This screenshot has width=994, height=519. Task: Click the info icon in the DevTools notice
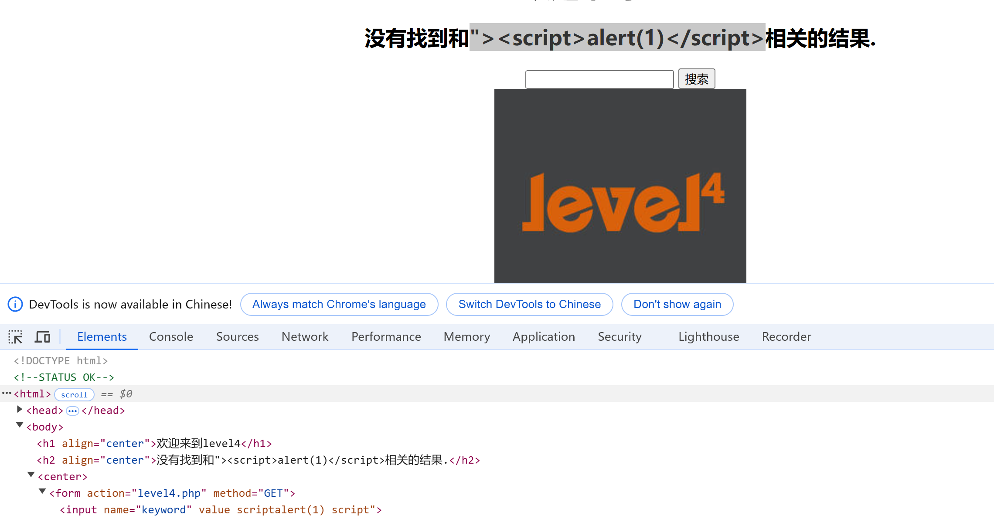(x=15, y=304)
